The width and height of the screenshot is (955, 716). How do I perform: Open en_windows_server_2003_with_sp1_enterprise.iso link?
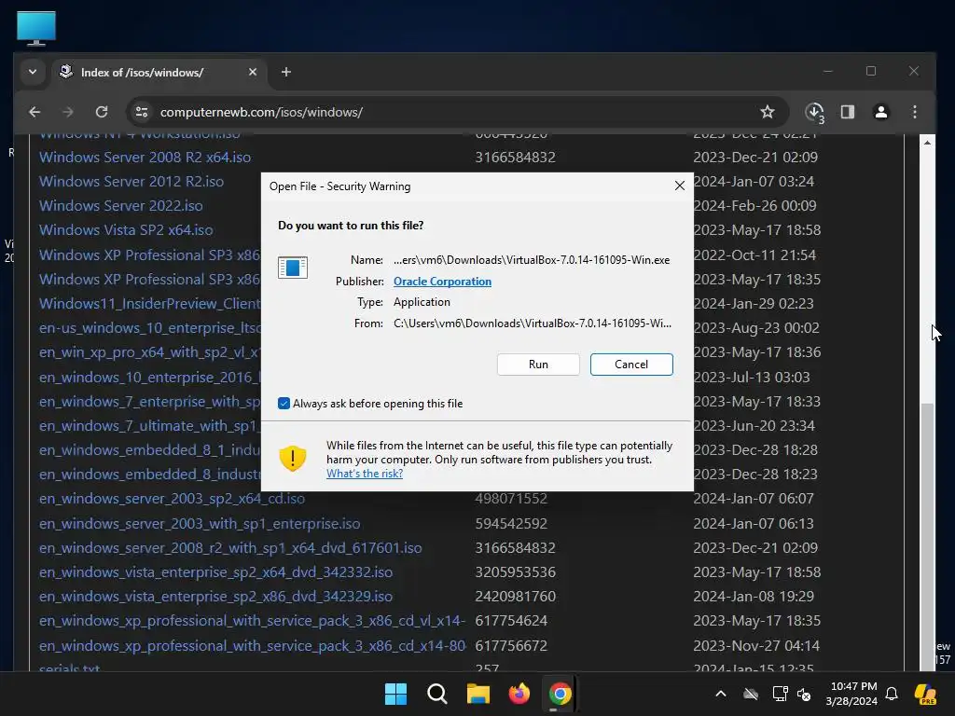[x=200, y=524]
